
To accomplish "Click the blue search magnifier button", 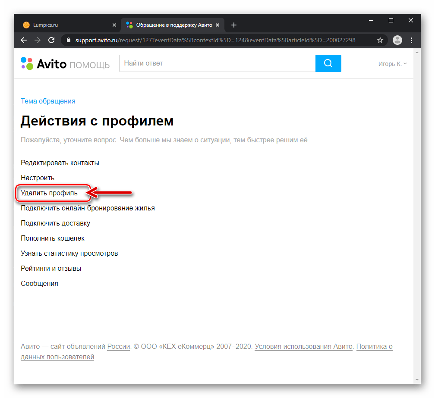I will (x=328, y=63).
